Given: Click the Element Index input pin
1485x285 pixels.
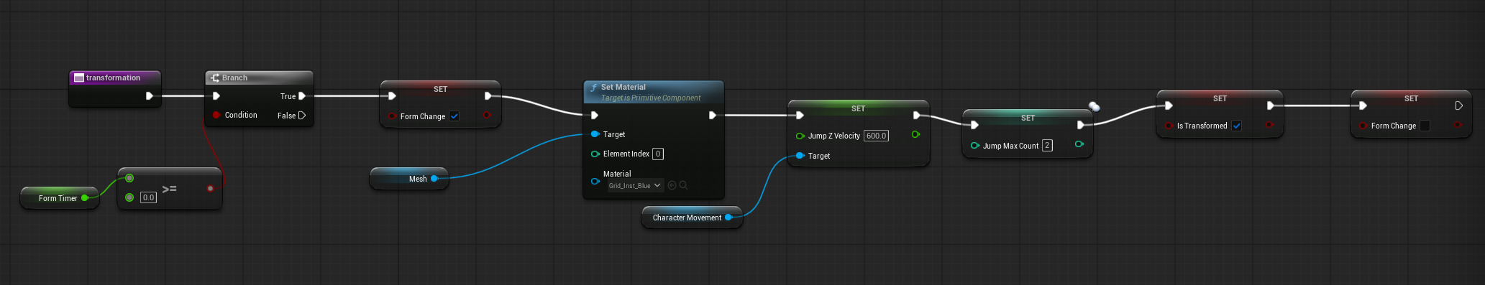Looking at the screenshot, I should coord(595,154).
